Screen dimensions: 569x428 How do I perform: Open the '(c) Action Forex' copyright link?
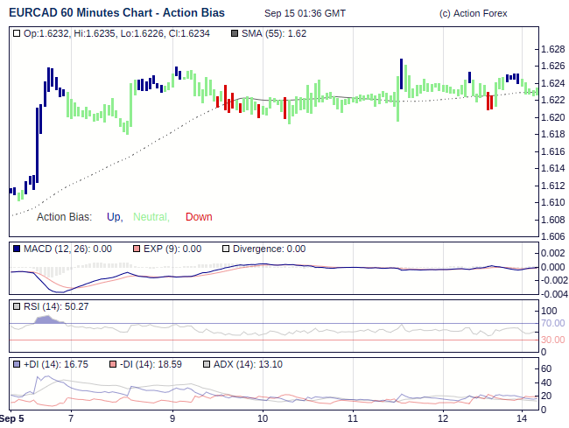tap(473, 14)
